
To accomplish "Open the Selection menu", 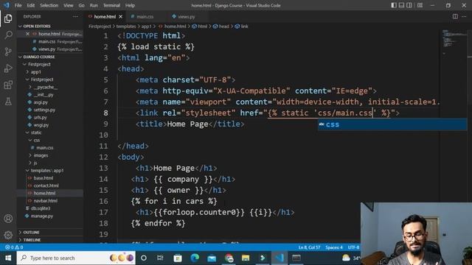I will point(49,5).
